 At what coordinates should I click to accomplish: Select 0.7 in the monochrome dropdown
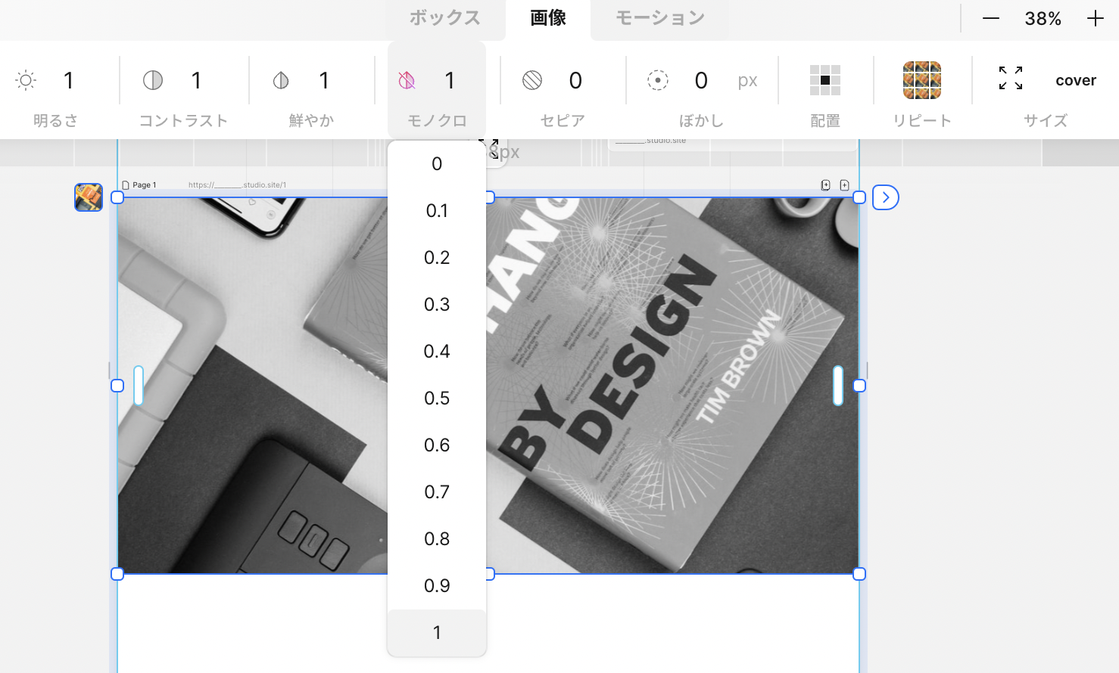[x=437, y=492]
